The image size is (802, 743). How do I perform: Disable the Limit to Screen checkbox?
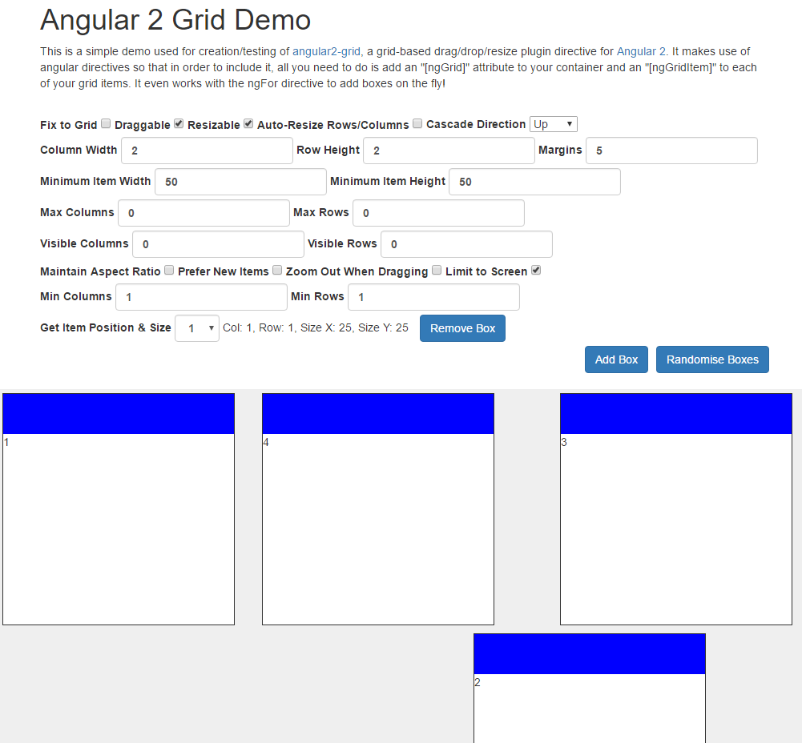click(536, 271)
